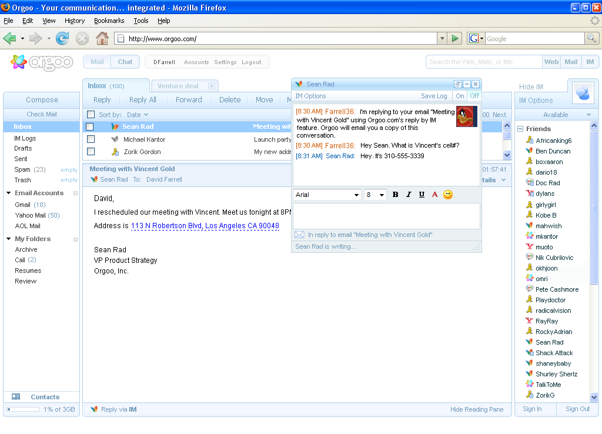
Task: Turn IM logging Off
Action: [x=474, y=96]
